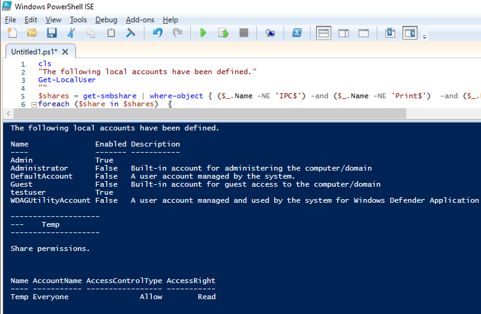Click testuser in the console output
Viewport: 481px width, 314px height.
click(28, 192)
